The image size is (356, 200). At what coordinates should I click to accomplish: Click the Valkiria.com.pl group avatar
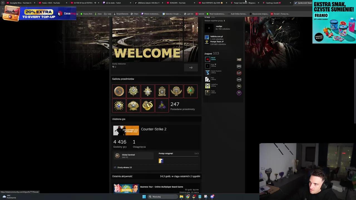(x=207, y=38)
